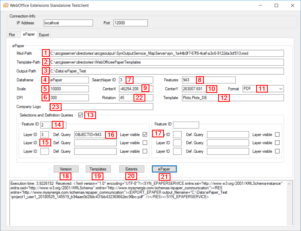Check Layer visible on first right-side row
Viewport: 301px width, 231px height.
coord(277,134)
